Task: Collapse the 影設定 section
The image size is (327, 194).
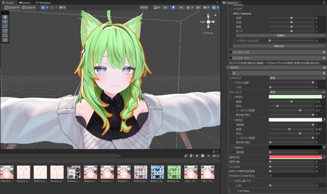Action: point(229,67)
